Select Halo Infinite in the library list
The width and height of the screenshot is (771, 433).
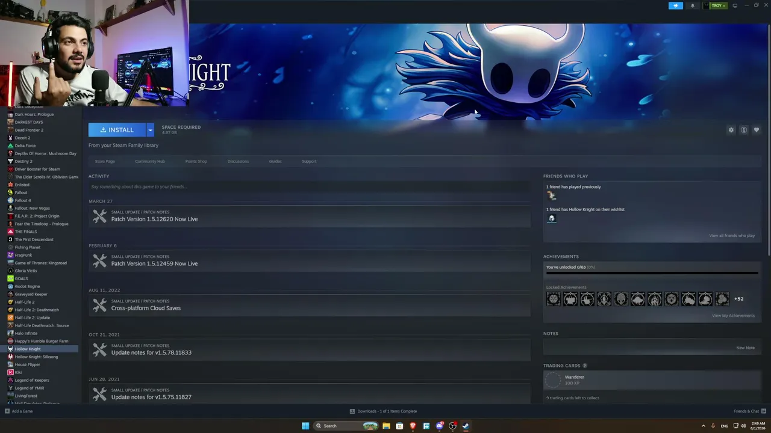click(26, 333)
